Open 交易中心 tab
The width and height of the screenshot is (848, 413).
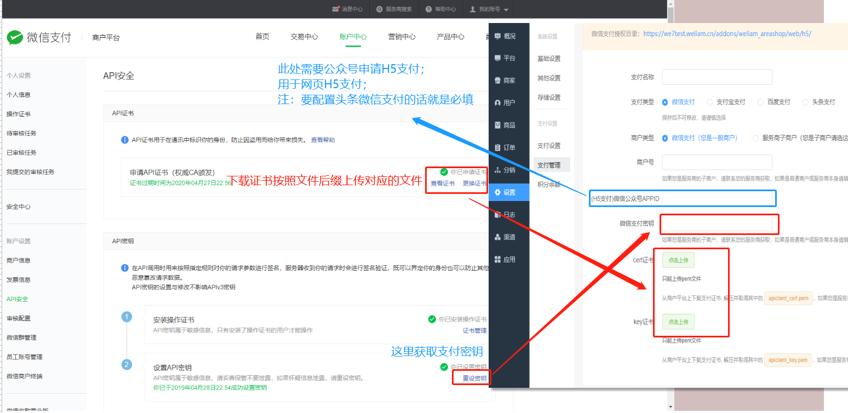[304, 37]
